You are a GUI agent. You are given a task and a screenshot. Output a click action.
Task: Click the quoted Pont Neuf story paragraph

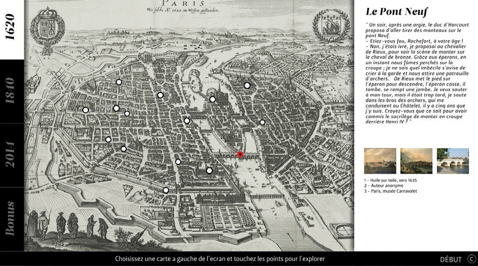click(417, 73)
